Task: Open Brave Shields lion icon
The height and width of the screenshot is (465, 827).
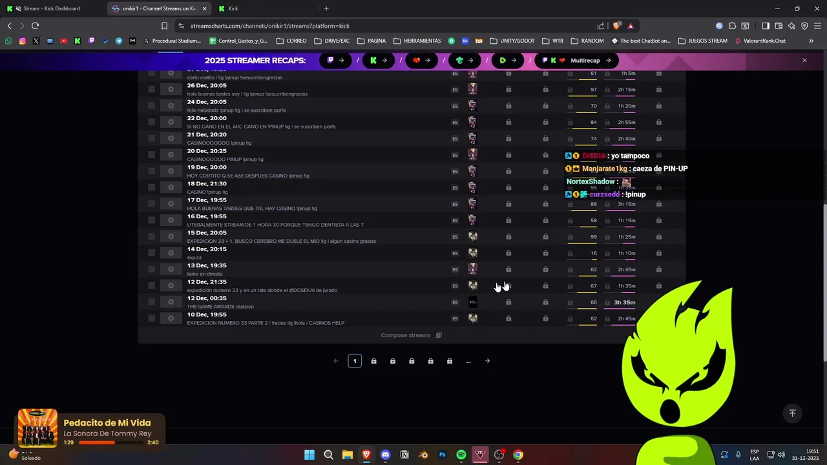Action: pos(616,26)
